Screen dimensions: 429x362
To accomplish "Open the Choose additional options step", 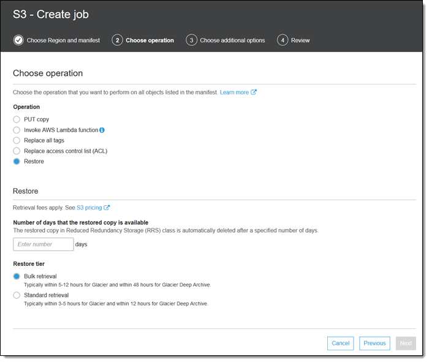I will 232,40.
